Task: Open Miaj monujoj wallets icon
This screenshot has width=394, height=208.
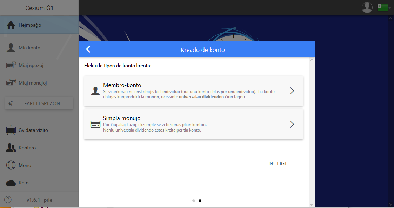Action: [11, 82]
